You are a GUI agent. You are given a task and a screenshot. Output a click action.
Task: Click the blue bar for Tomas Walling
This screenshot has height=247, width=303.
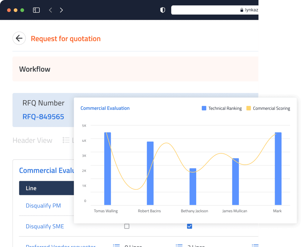click(x=108, y=169)
